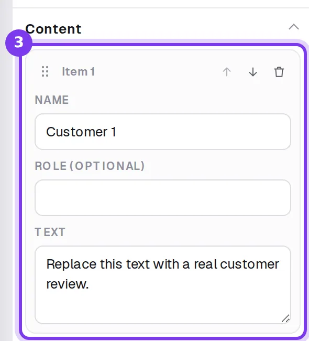309x341 pixels.
Task: Focus the Name field containing Customer 1
Action: (x=163, y=132)
